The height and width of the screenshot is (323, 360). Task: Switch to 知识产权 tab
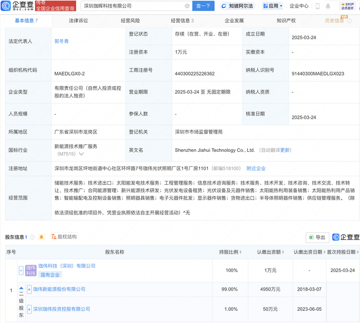click(x=286, y=21)
